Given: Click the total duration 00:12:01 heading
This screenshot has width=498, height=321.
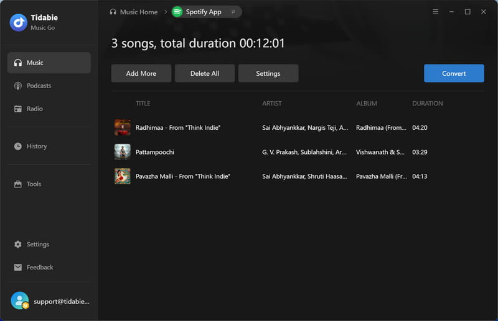Looking at the screenshot, I should [x=198, y=43].
